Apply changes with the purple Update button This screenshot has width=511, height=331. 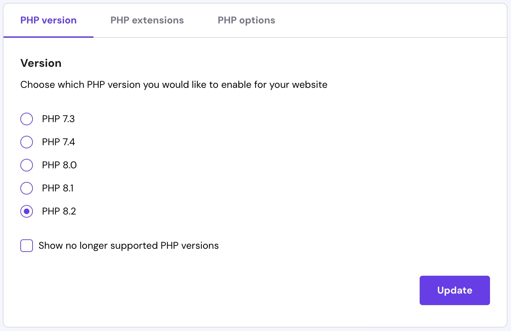[455, 290]
